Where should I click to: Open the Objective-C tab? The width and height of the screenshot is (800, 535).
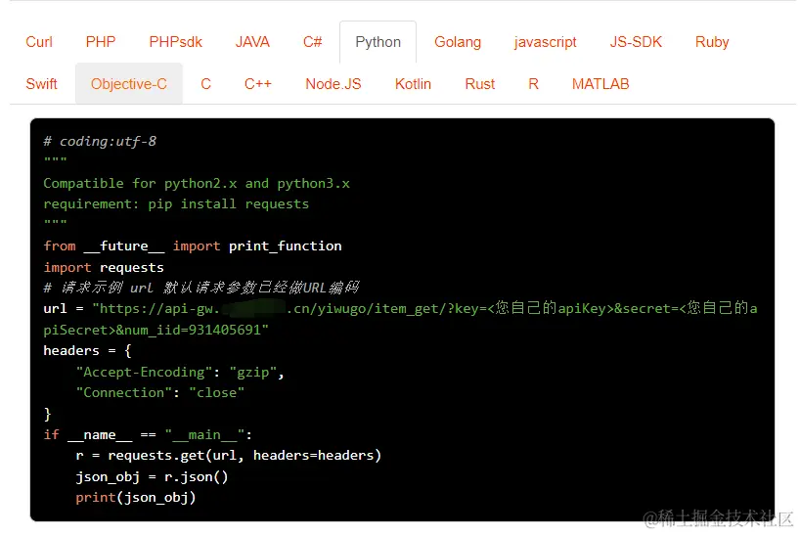coord(129,84)
